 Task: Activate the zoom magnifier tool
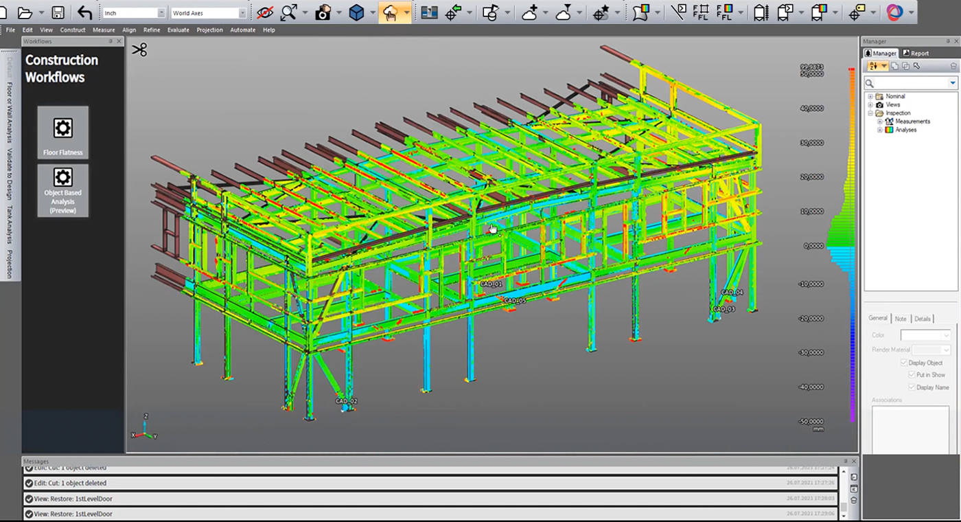coord(288,12)
